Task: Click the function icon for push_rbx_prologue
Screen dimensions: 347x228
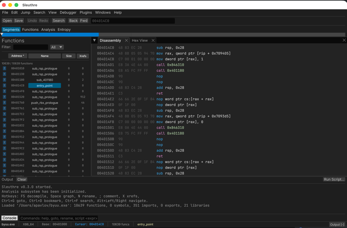Action: (4, 103)
